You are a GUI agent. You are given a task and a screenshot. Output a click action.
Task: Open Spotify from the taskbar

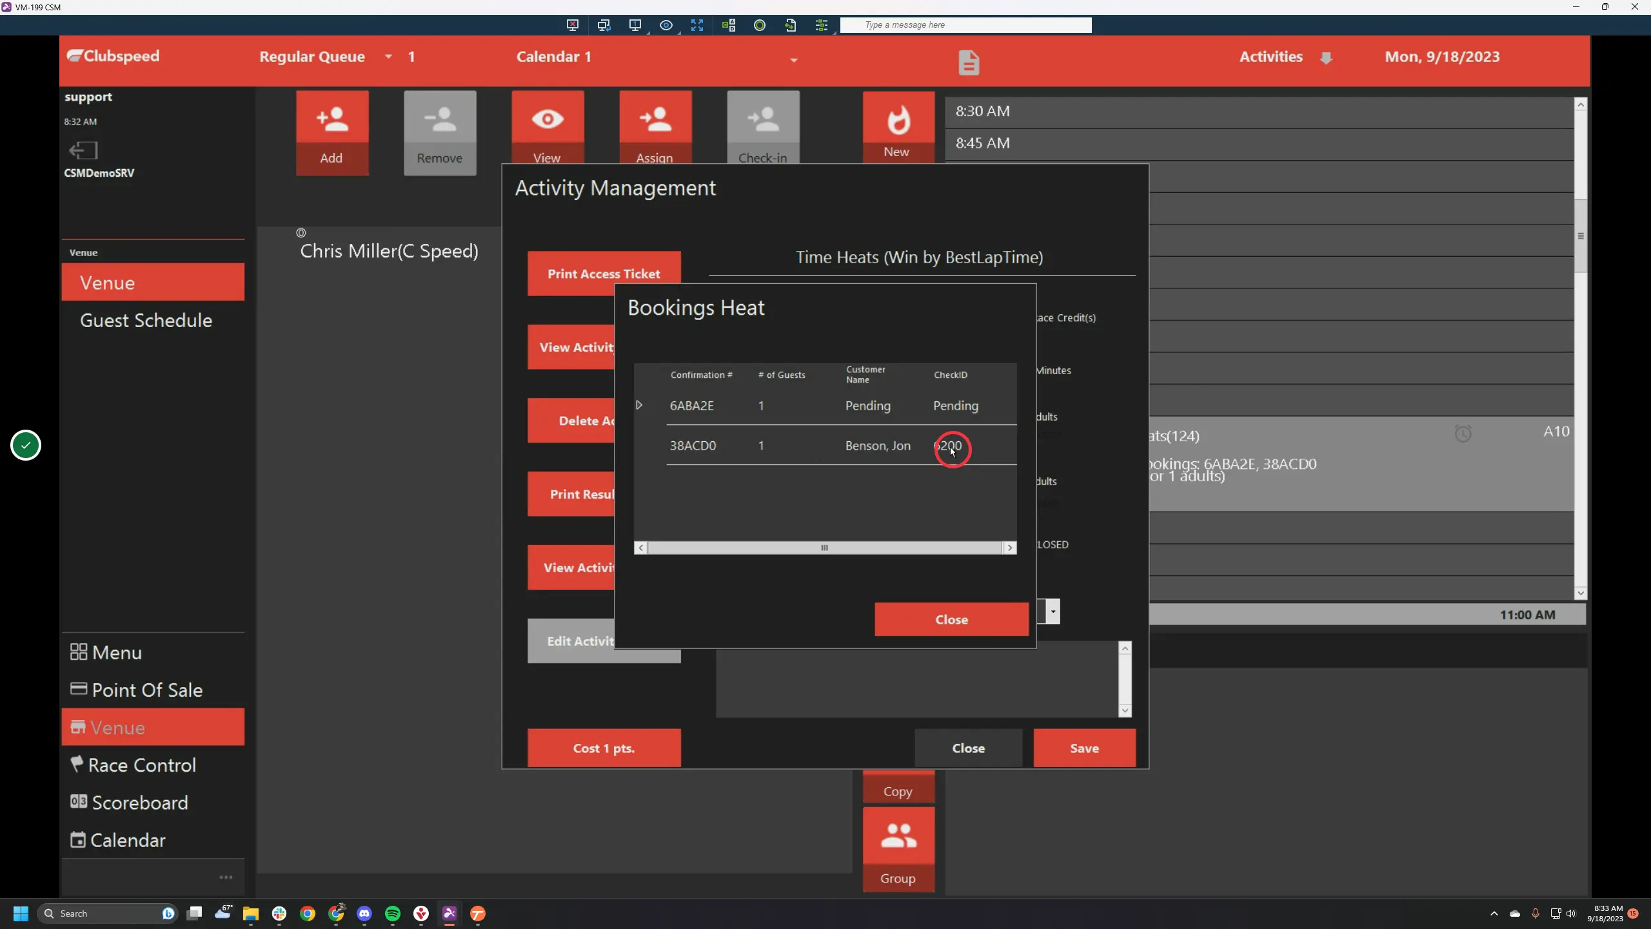392,913
